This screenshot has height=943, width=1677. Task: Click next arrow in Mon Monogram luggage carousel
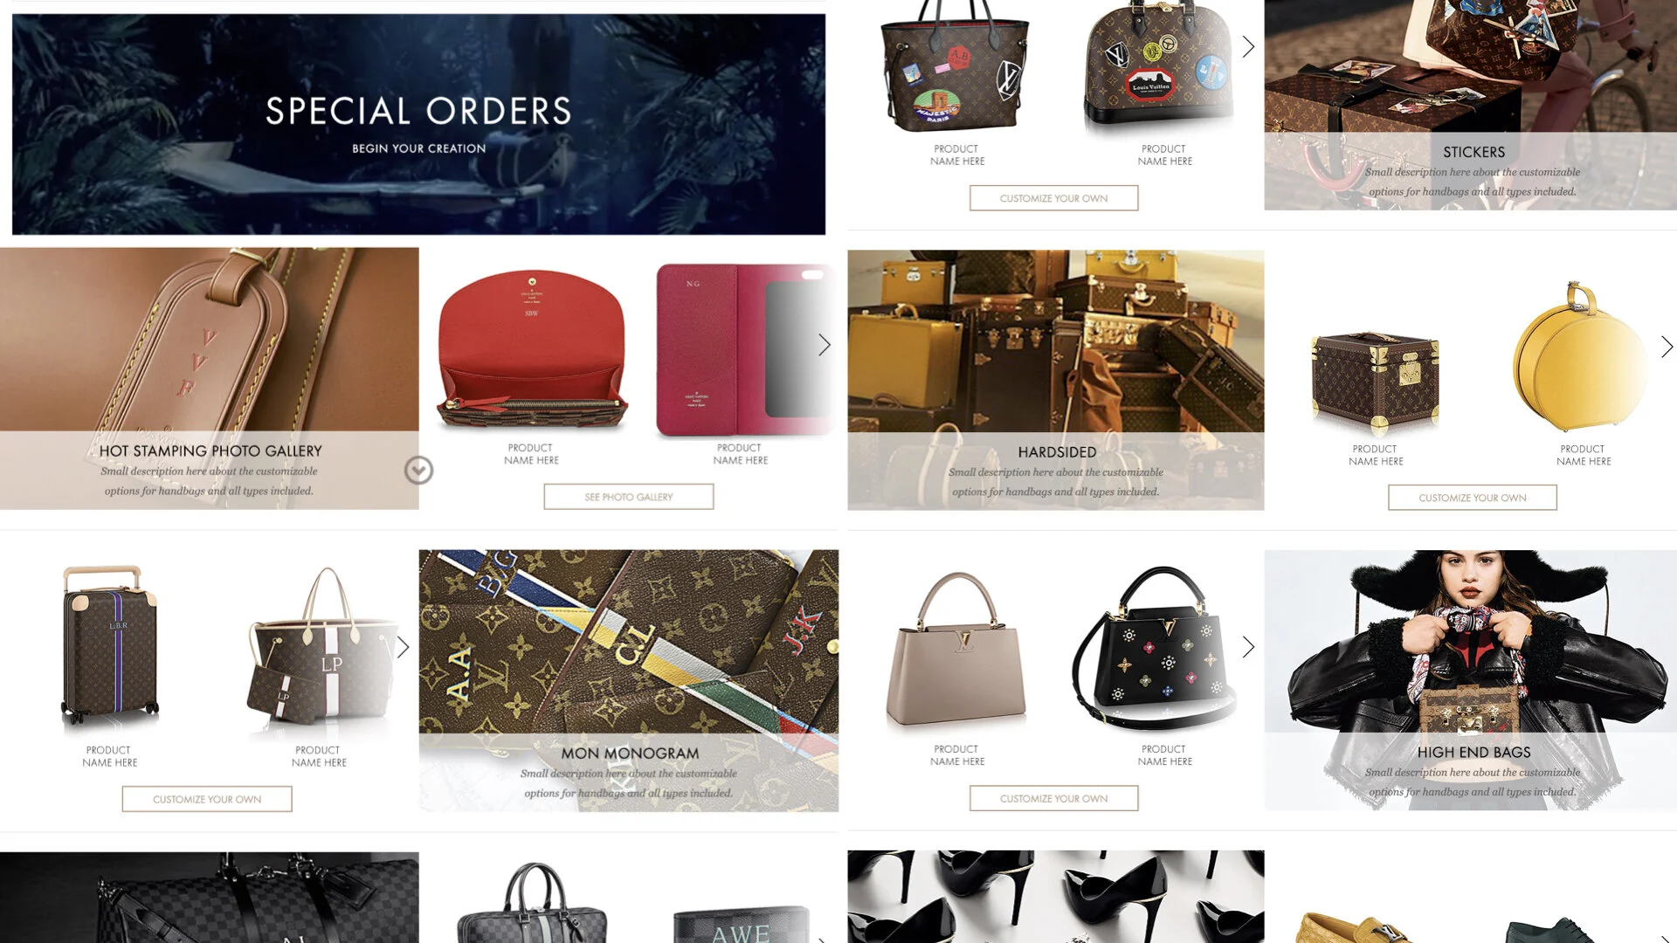point(403,647)
